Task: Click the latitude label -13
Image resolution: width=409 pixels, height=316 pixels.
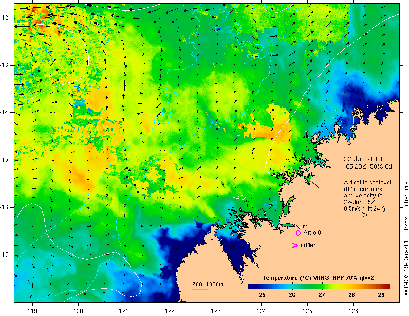Action: pos(5,65)
